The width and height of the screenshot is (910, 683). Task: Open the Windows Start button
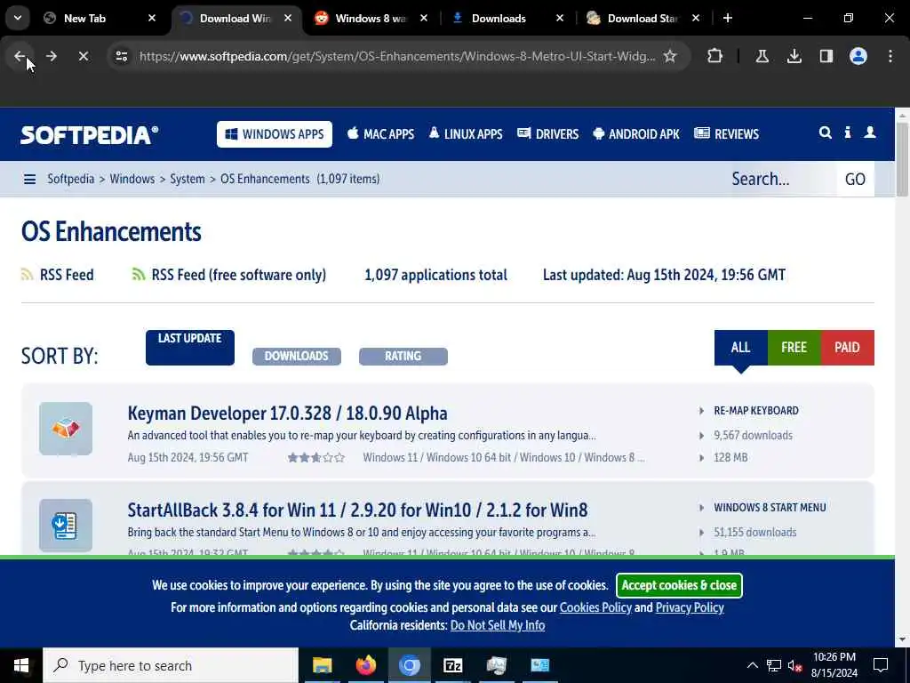(x=21, y=665)
